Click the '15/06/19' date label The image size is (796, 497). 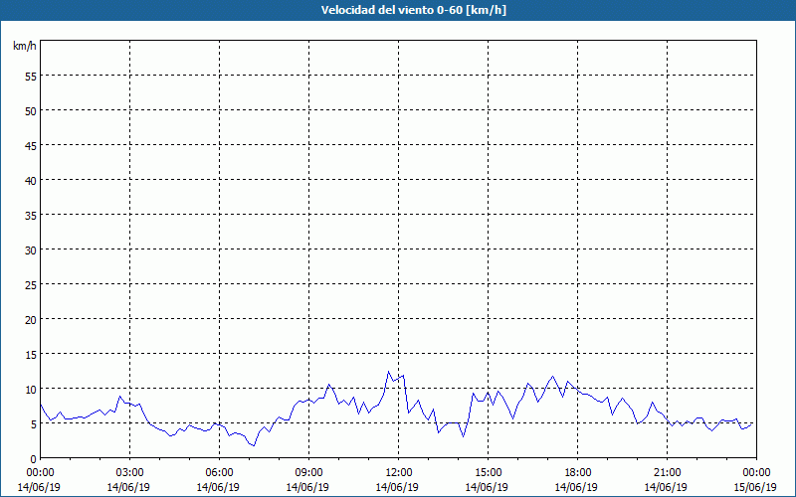(x=755, y=487)
